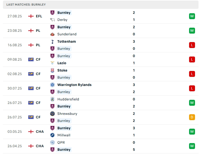The height and width of the screenshot is (154, 200).
Task: Click the Last Matches: Burnley header
Action: click(x=26, y=5)
